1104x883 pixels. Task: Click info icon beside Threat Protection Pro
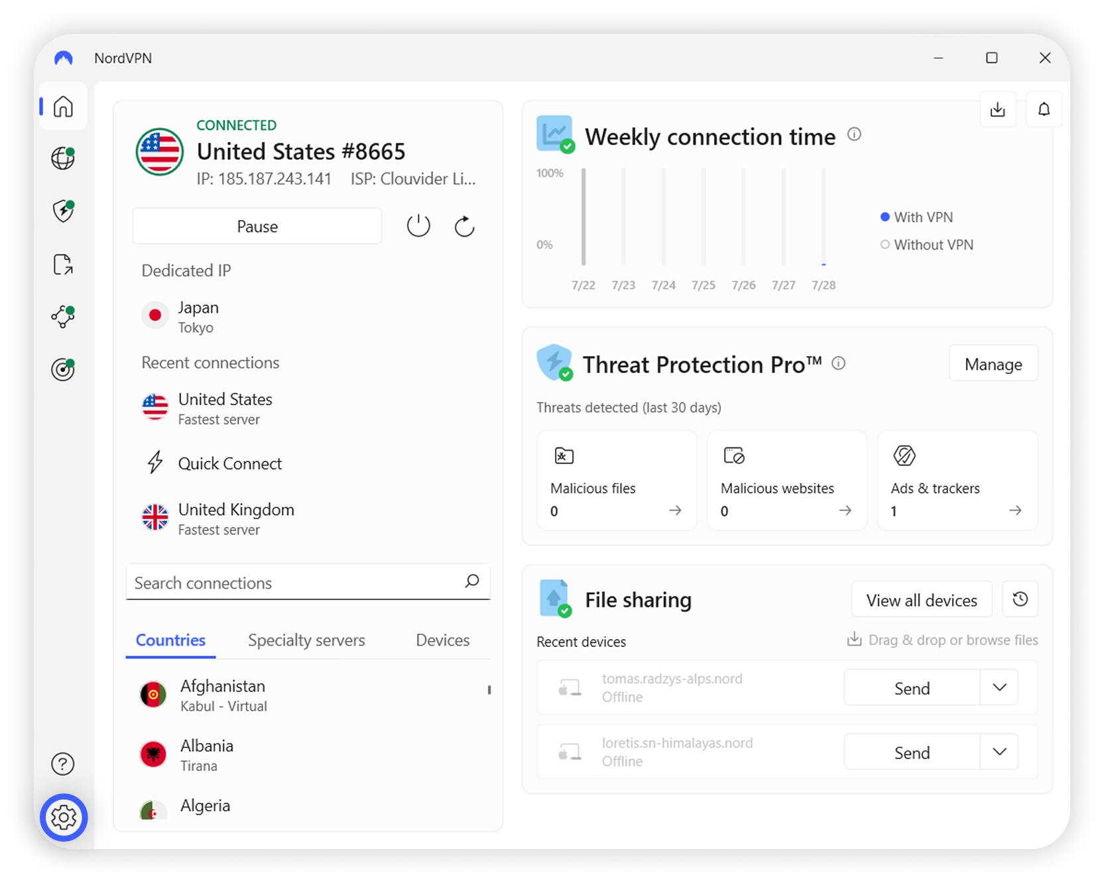click(838, 363)
